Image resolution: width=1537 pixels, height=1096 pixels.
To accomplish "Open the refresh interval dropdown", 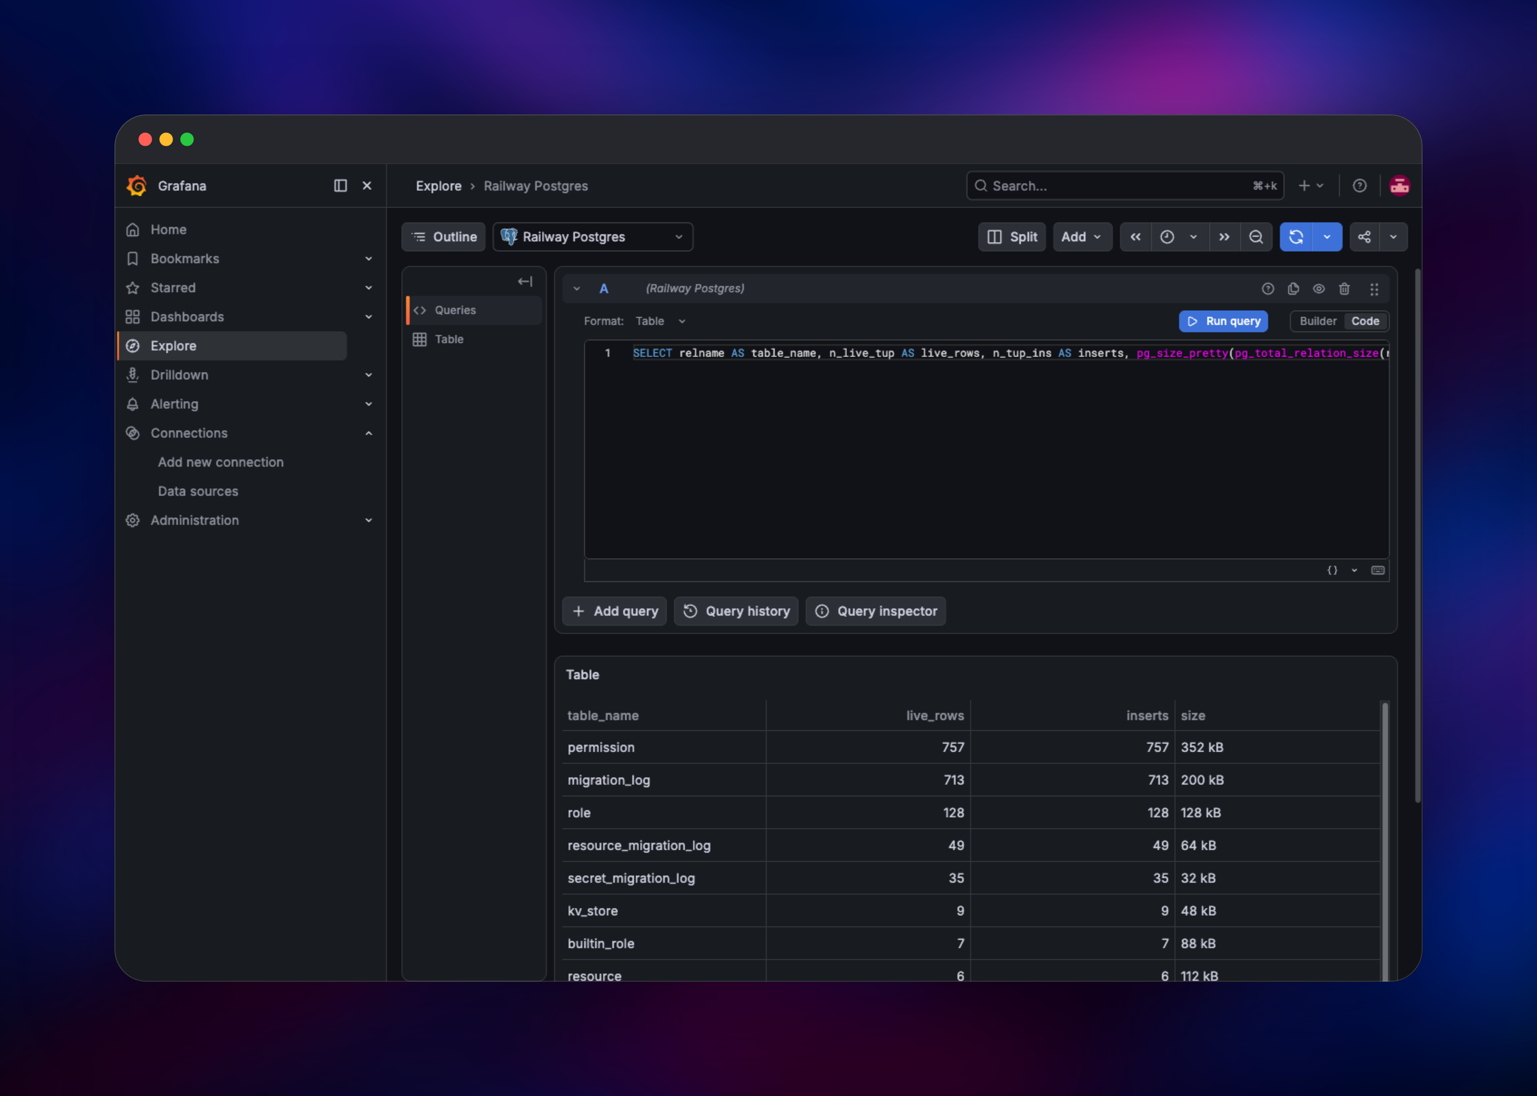I will click(x=1327, y=237).
